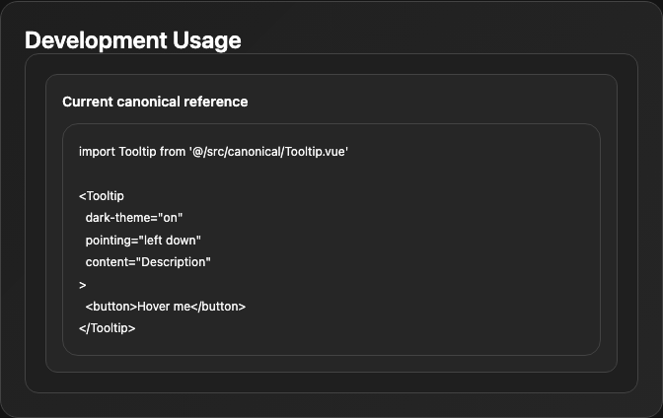Click the content="Description" attribute line

(148, 262)
